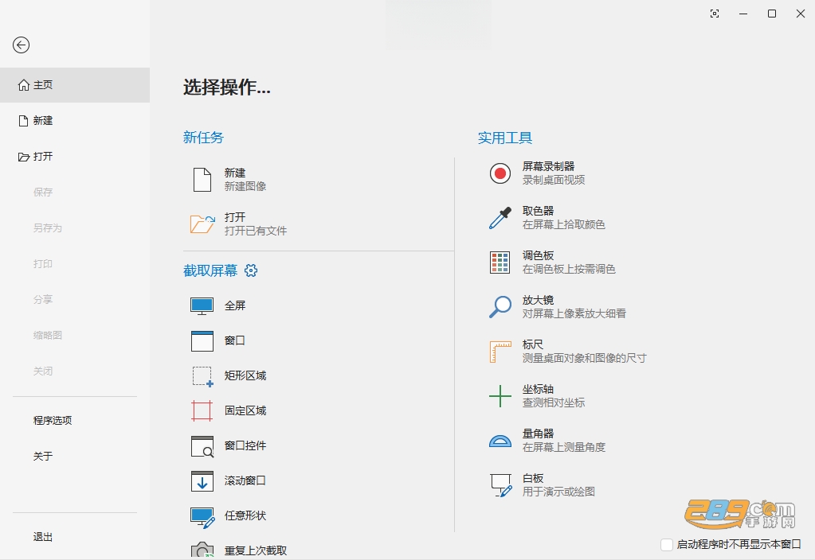The height and width of the screenshot is (560, 815).
Task: Click the 窗口控件 magnifier window icon
Action: [202, 445]
